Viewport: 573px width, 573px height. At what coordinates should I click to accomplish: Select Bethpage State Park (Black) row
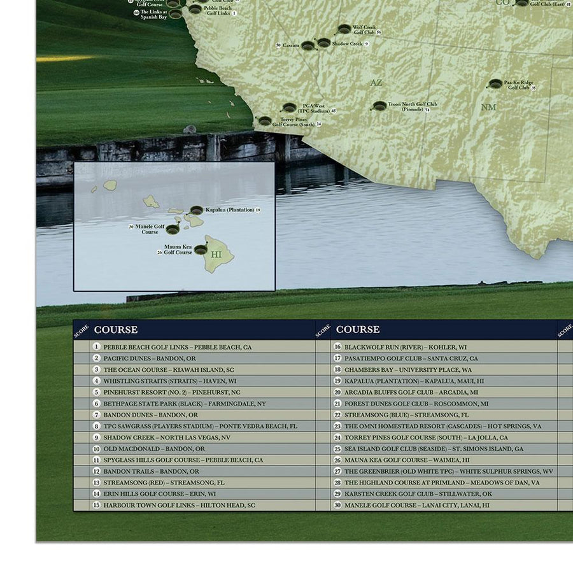[194, 404]
